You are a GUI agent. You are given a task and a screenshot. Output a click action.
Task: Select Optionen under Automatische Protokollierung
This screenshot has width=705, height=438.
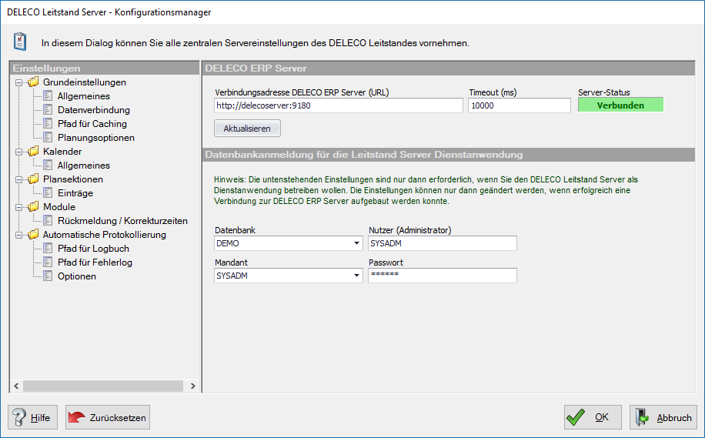coord(76,276)
